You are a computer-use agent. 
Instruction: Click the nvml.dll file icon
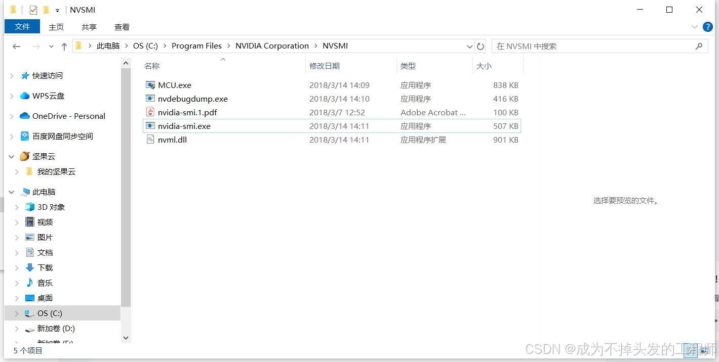(x=150, y=140)
